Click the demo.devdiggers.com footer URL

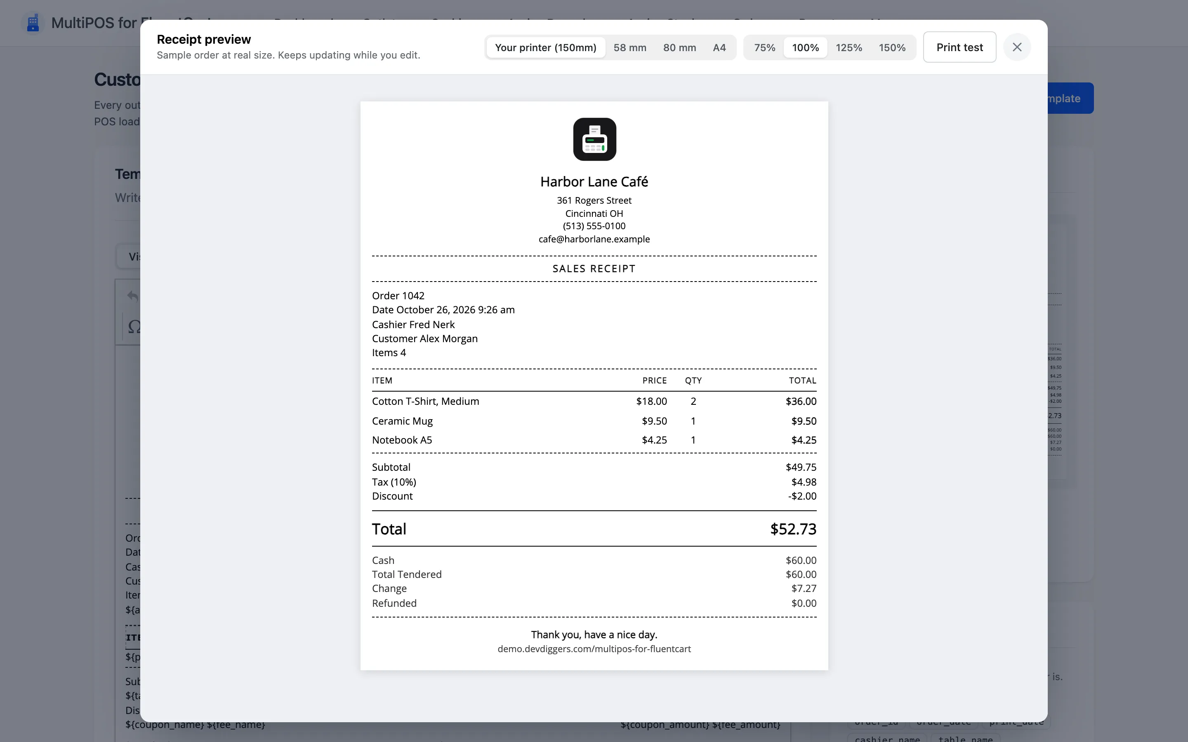594,649
